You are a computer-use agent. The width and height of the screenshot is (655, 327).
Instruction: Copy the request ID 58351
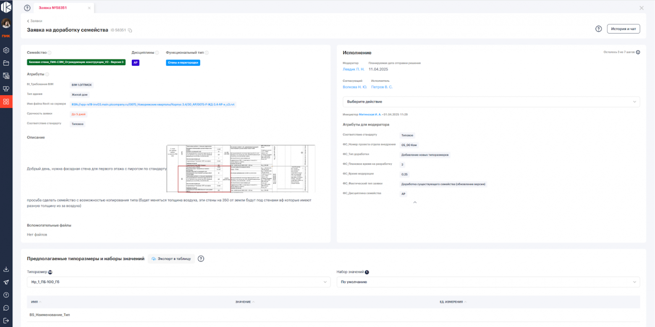point(130,30)
